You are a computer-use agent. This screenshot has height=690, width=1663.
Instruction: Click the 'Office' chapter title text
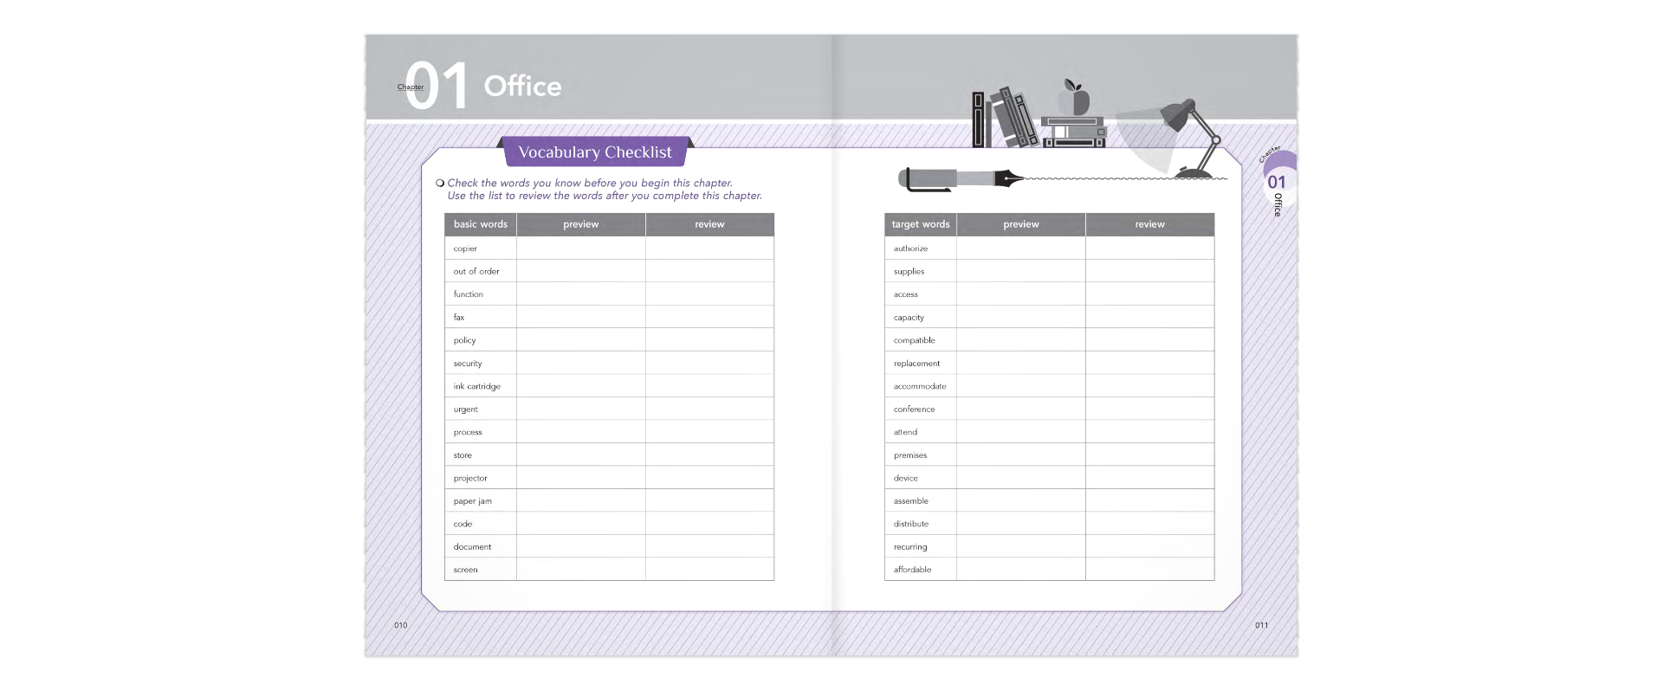pos(522,87)
